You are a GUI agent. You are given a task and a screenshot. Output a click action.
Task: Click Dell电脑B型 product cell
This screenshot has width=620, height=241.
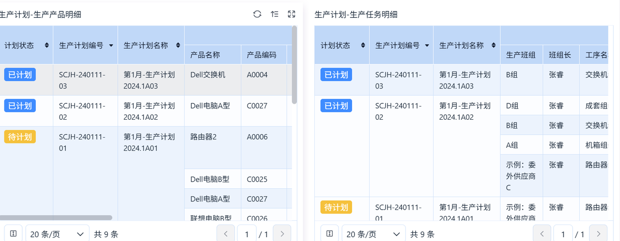click(x=213, y=179)
